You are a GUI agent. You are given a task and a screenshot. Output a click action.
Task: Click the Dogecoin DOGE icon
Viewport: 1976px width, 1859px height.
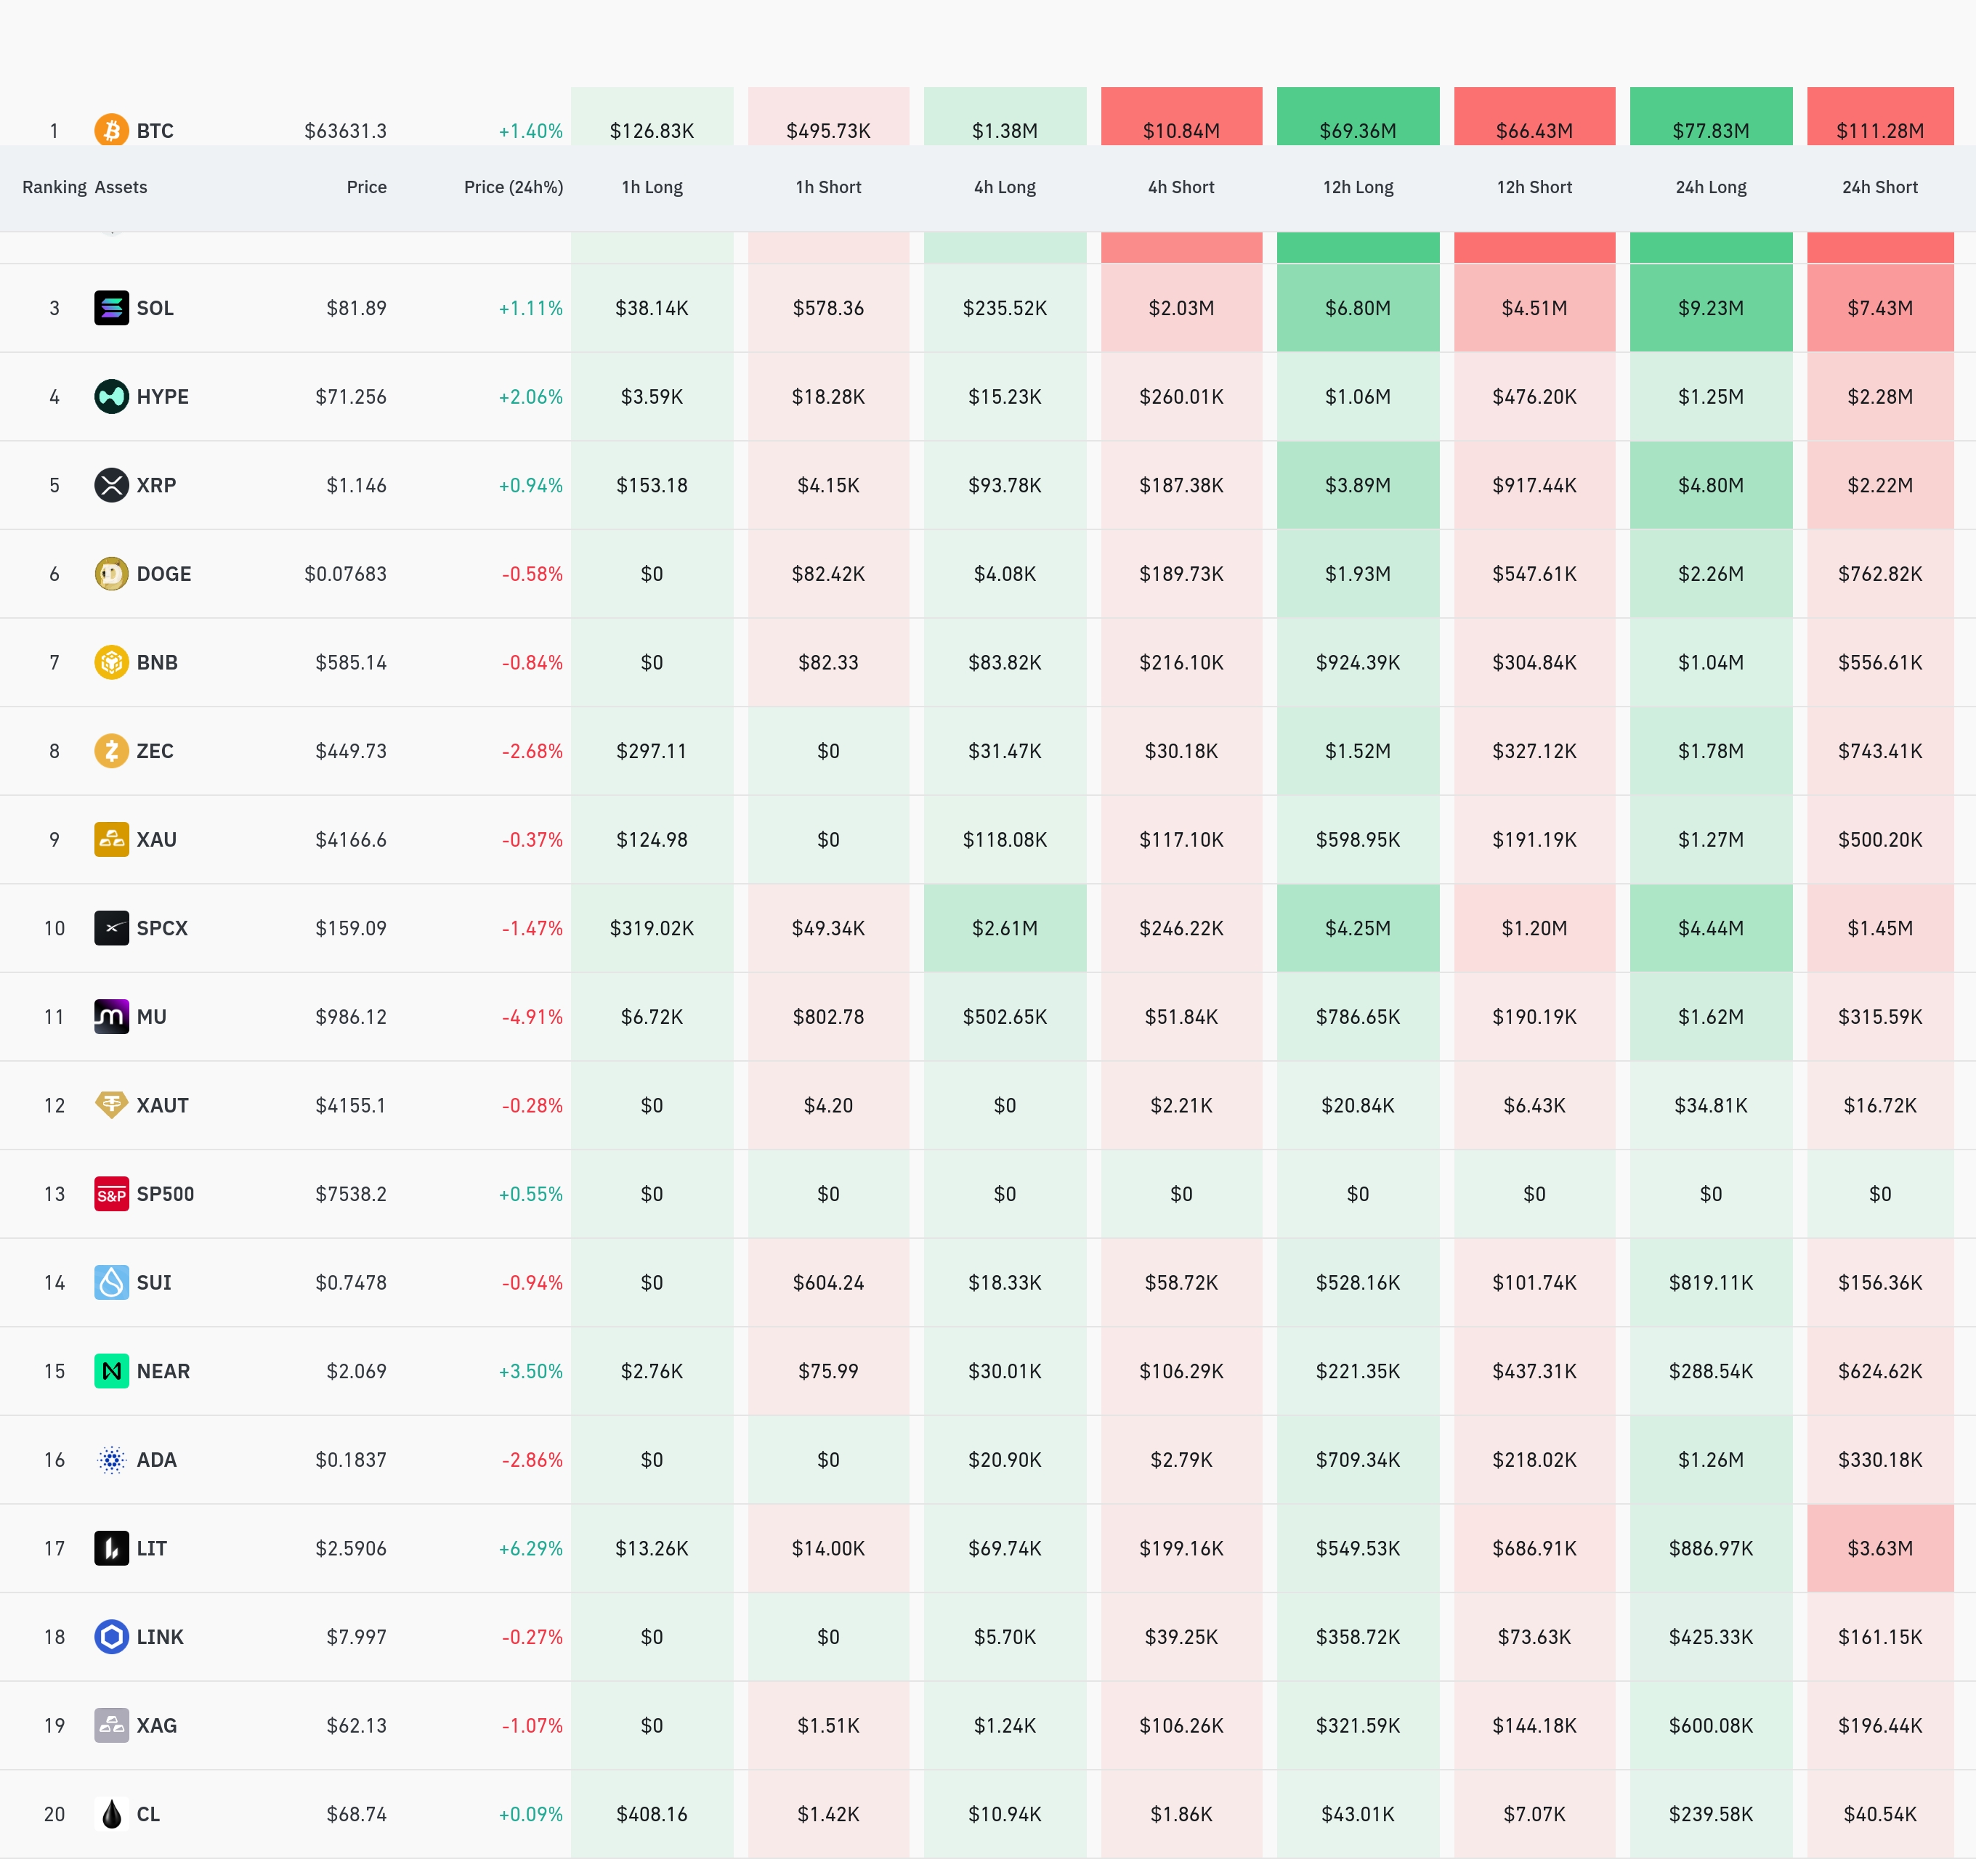point(111,573)
